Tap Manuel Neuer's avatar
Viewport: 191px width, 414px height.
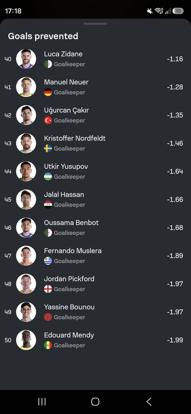pyautogui.click(x=26, y=87)
